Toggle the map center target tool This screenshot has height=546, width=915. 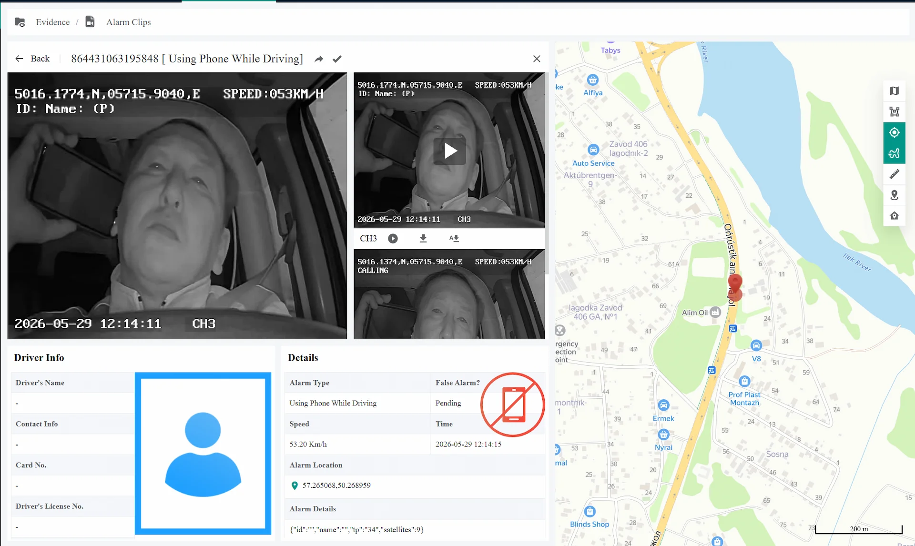coord(895,132)
